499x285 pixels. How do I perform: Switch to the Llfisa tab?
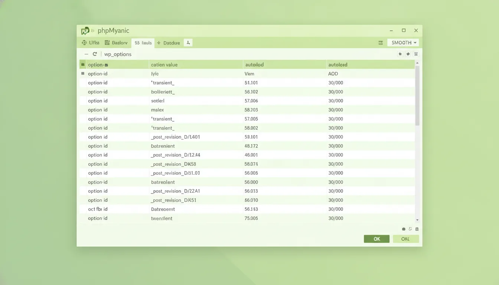(x=91, y=43)
